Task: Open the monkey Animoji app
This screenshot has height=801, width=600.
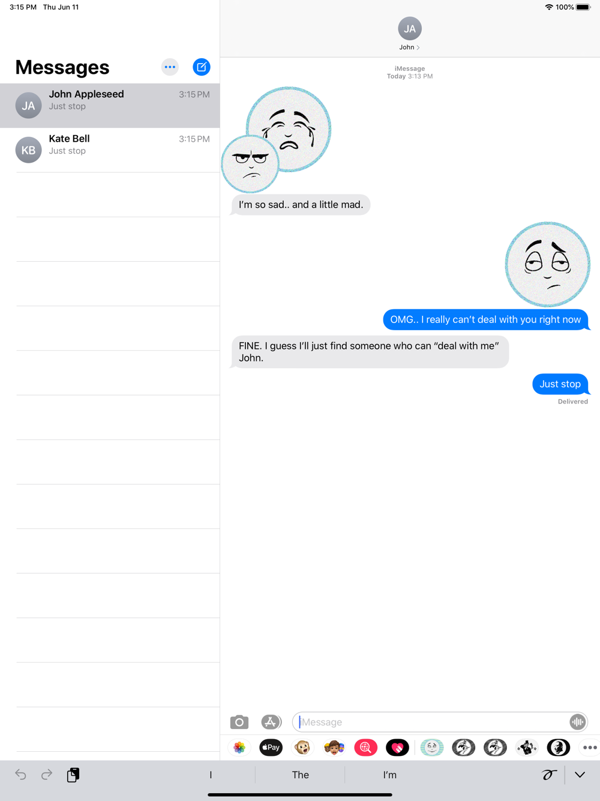Action: [302, 748]
